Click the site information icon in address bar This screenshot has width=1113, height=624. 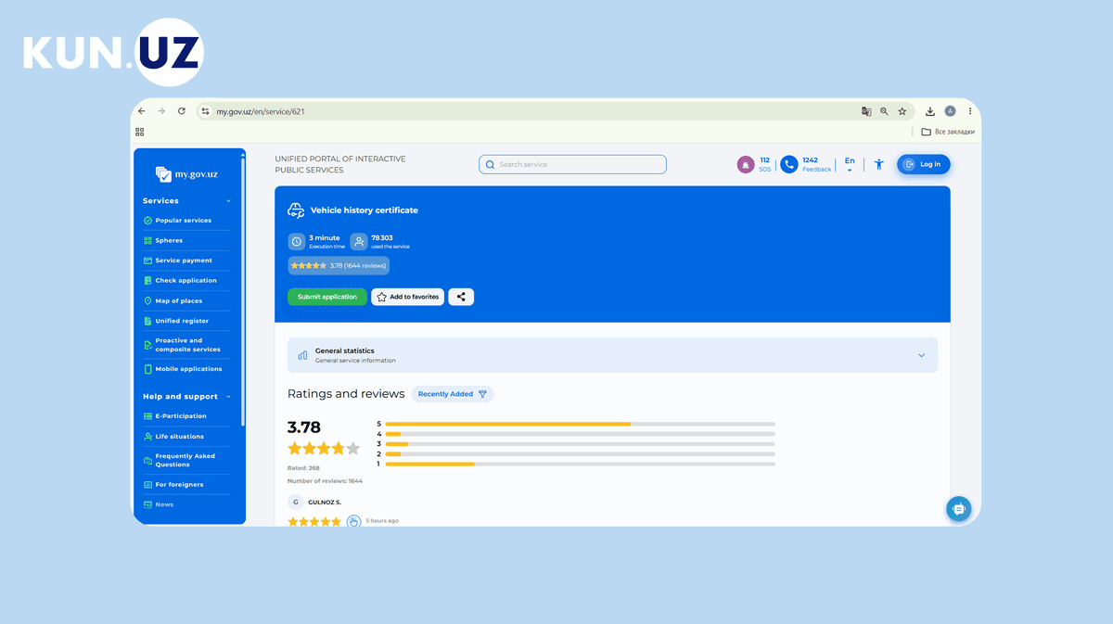click(206, 111)
